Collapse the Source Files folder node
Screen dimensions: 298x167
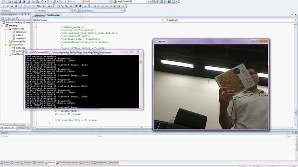[6, 45]
